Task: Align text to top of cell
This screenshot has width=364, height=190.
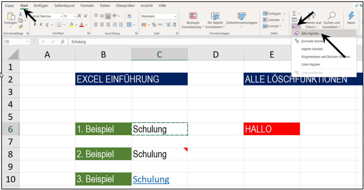Action: point(96,16)
